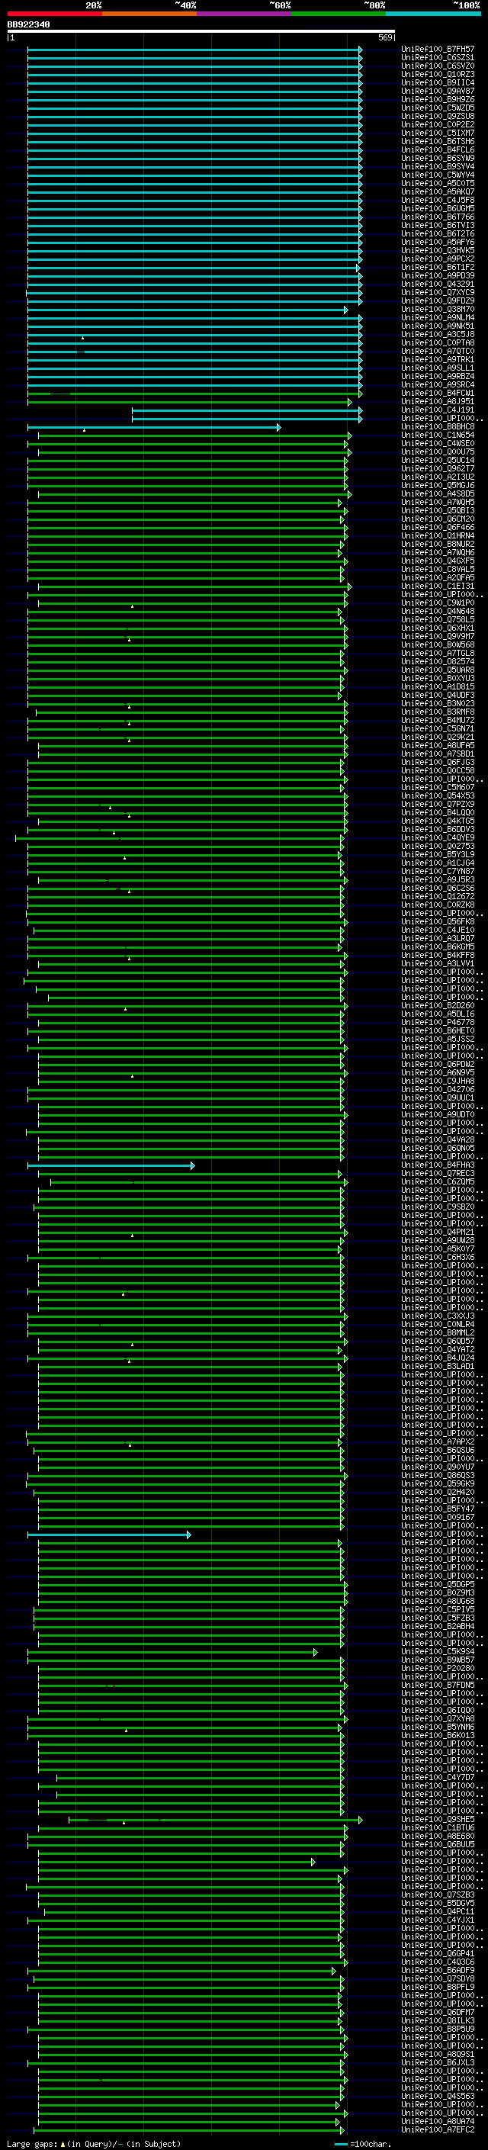Select the UniRef100_B8BHC8 label
Image resolution: width=488 pixels, height=2150 pixels.
tap(438, 426)
